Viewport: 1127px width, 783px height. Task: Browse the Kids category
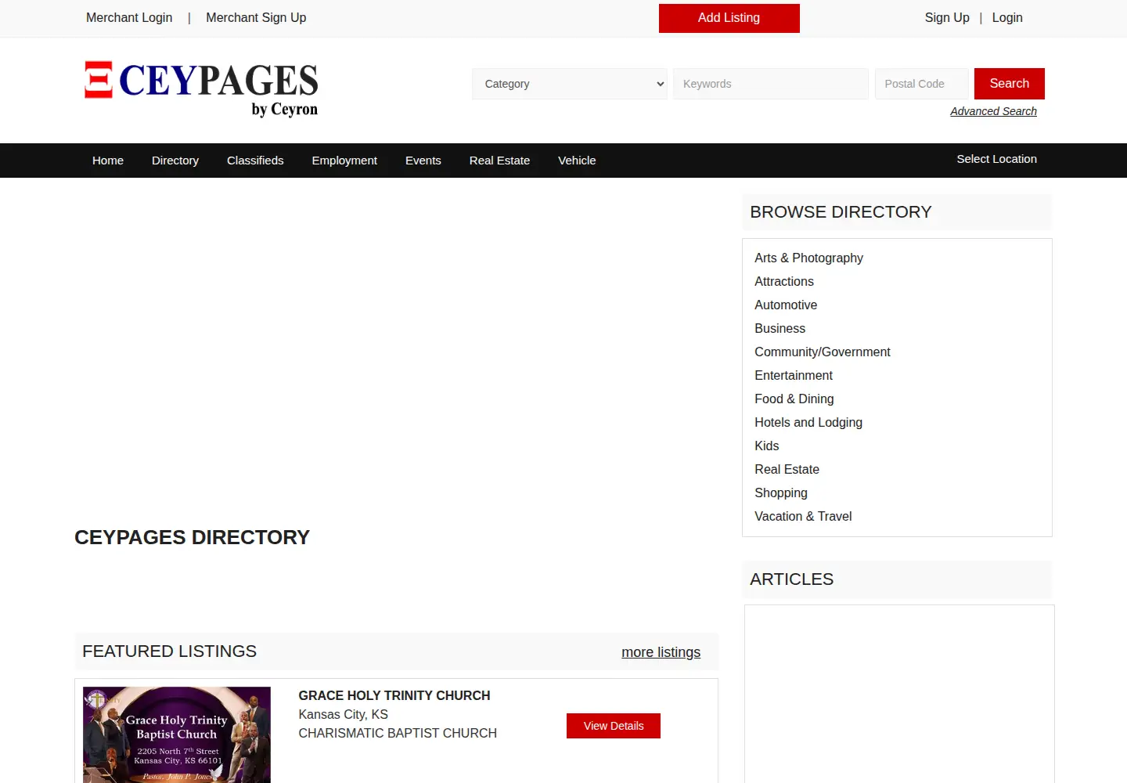[767, 446]
